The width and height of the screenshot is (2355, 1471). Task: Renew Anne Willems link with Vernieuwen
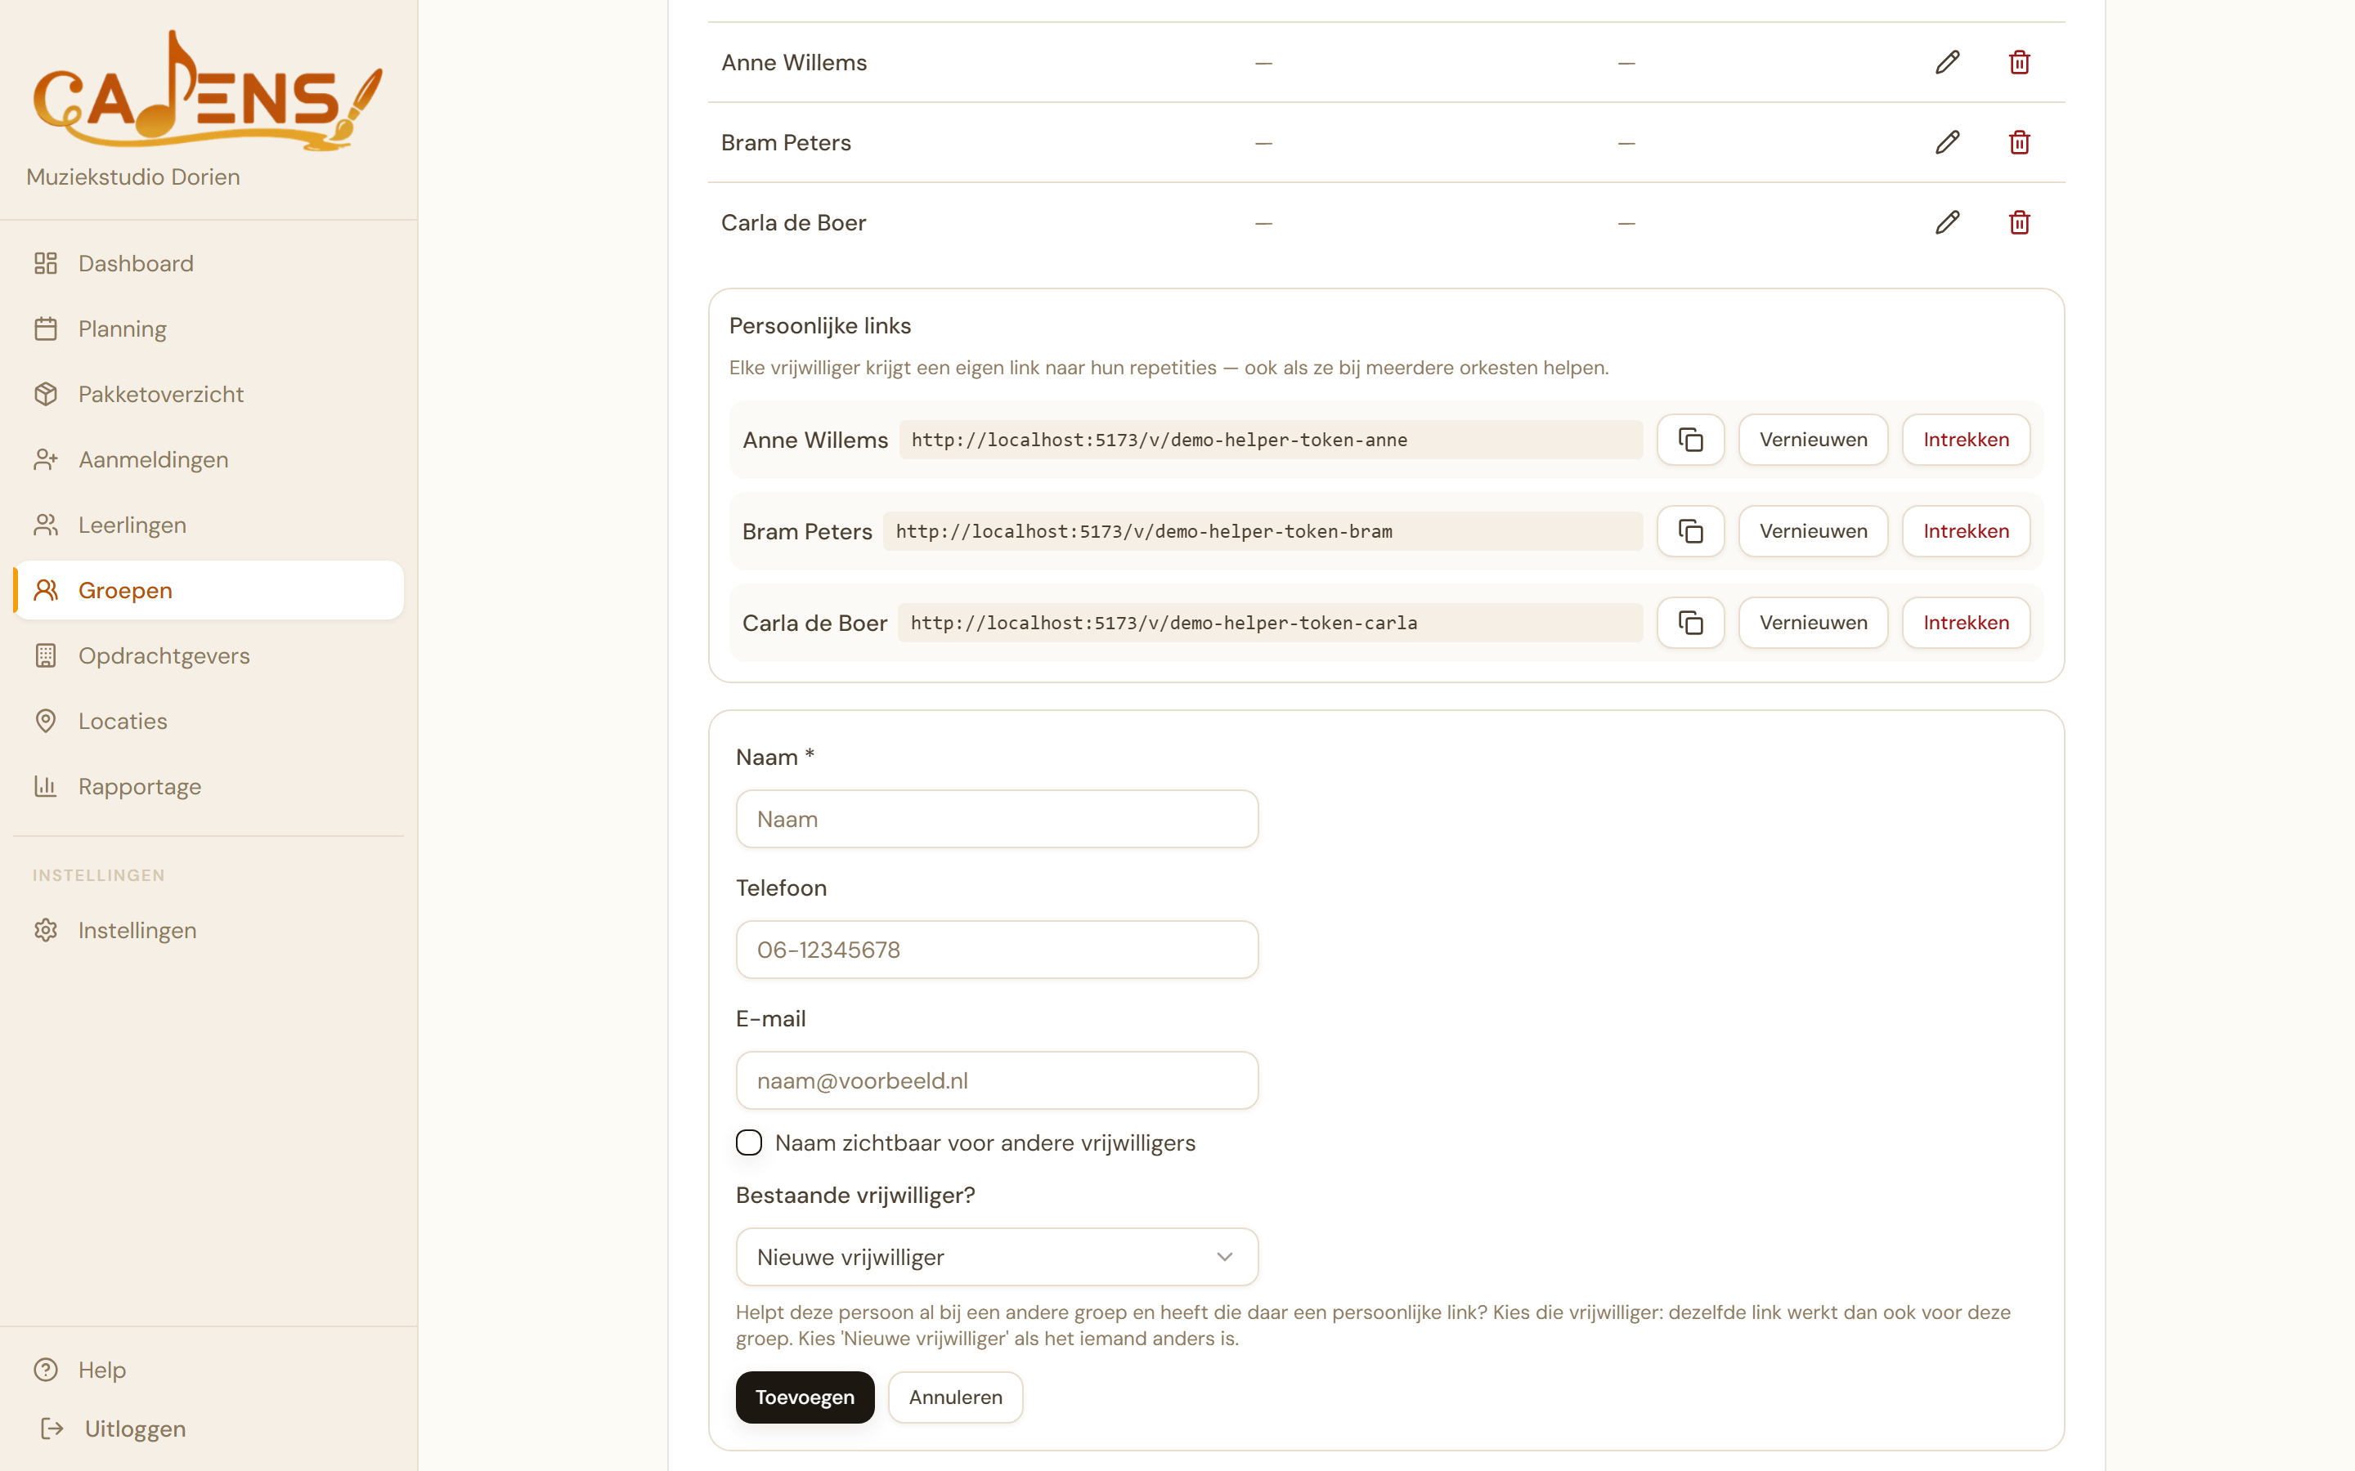[x=1813, y=440]
